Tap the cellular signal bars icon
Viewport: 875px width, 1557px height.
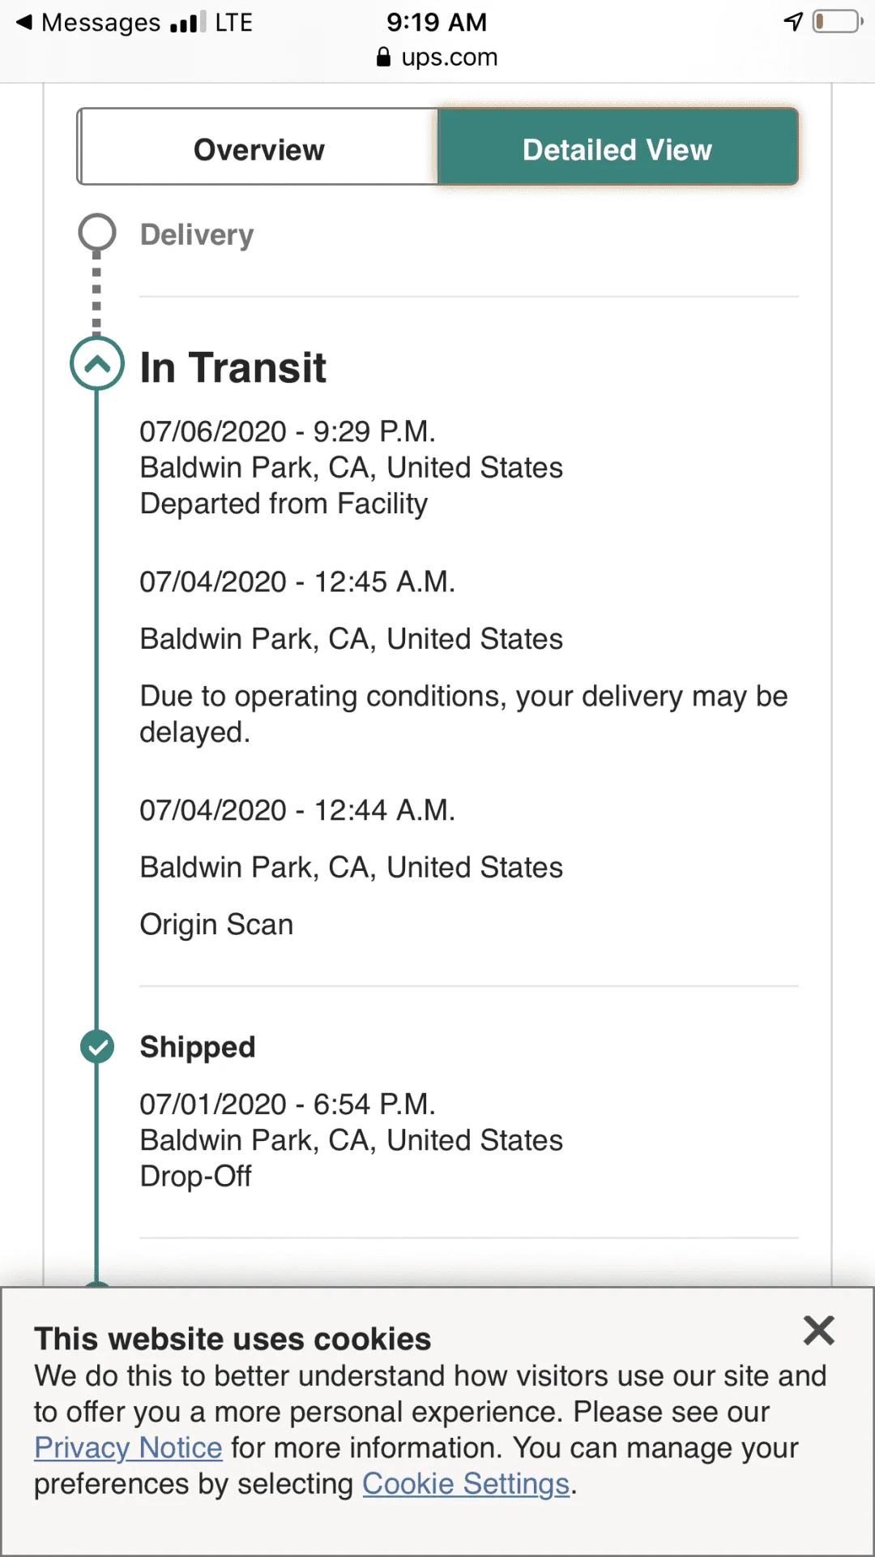click(188, 23)
